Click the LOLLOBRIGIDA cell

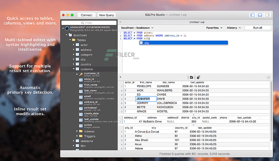(167, 103)
